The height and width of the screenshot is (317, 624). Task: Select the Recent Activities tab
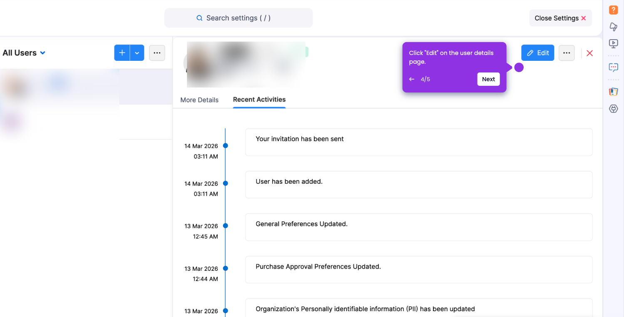point(259,100)
